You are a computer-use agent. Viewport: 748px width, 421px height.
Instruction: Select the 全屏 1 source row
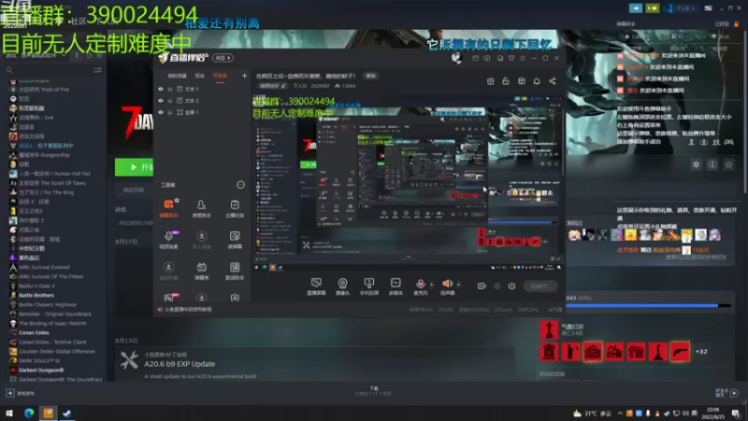203,112
